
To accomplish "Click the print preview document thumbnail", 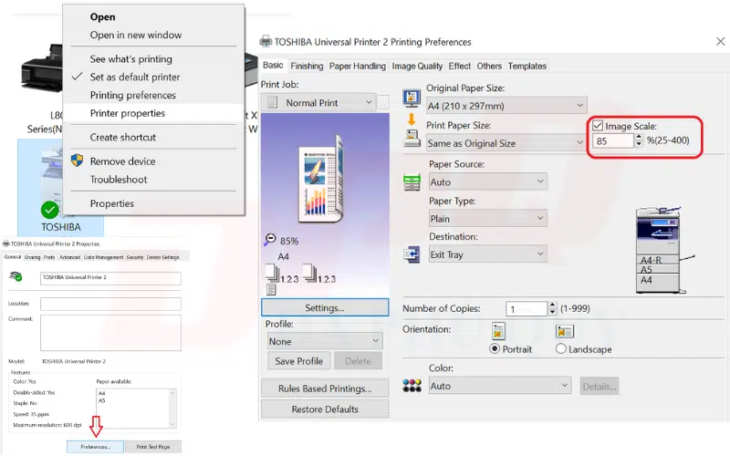I will tap(321, 178).
